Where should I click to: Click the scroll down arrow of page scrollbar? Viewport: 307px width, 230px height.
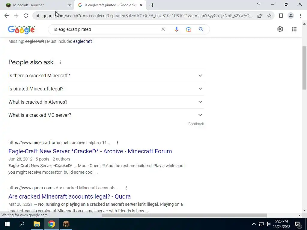pos(304,210)
